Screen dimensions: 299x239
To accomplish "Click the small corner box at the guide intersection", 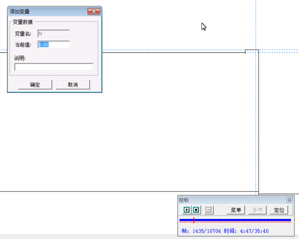I will coord(252,52).
